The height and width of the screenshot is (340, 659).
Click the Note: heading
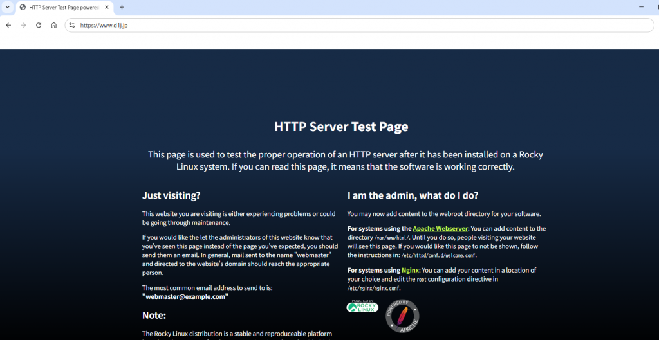[x=154, y=315]
